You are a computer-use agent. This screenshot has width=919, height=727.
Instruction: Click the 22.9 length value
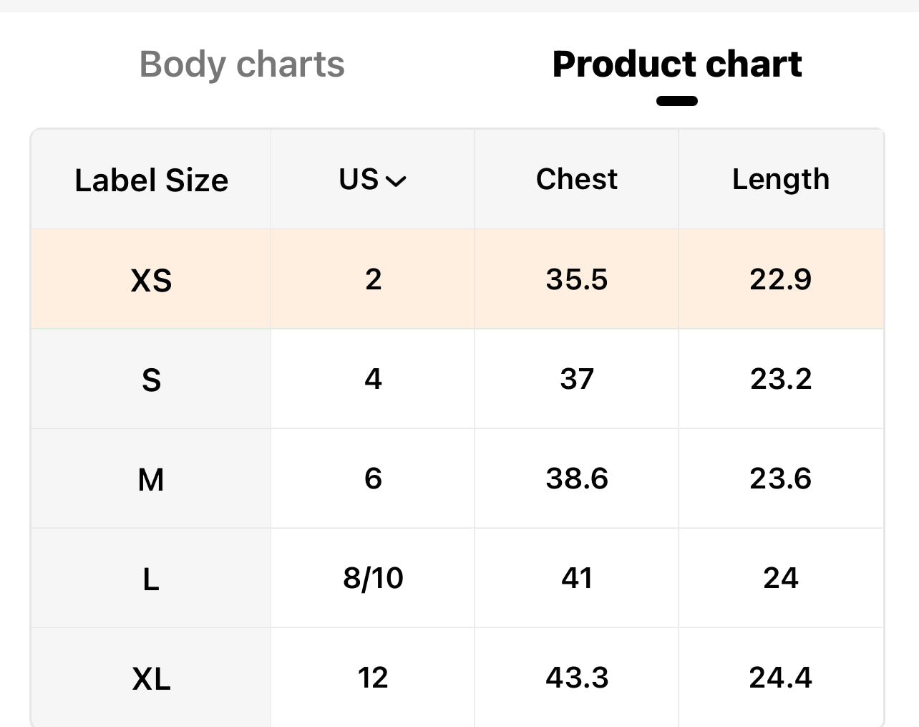click(x=780, y=279)
